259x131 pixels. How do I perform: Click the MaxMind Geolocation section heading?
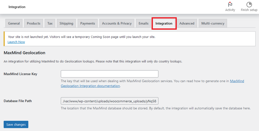point(25,53)
